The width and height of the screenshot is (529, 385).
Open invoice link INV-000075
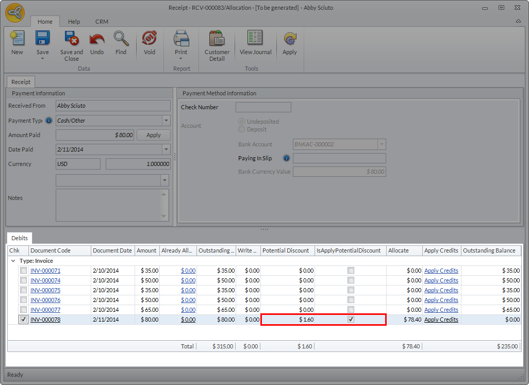click(x=45, y=290)
